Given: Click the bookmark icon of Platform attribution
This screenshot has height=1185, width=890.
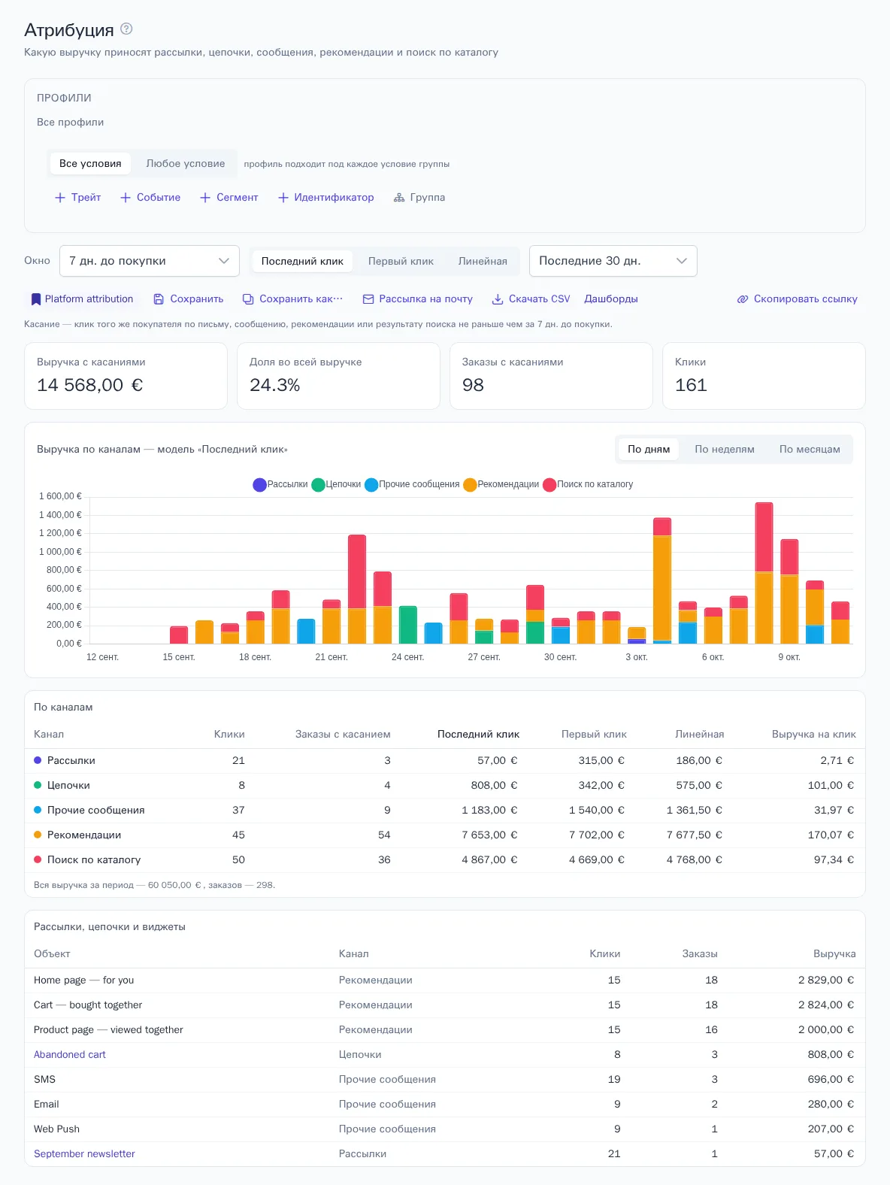Looking at the screenshot, I should (x=35, y=299).
